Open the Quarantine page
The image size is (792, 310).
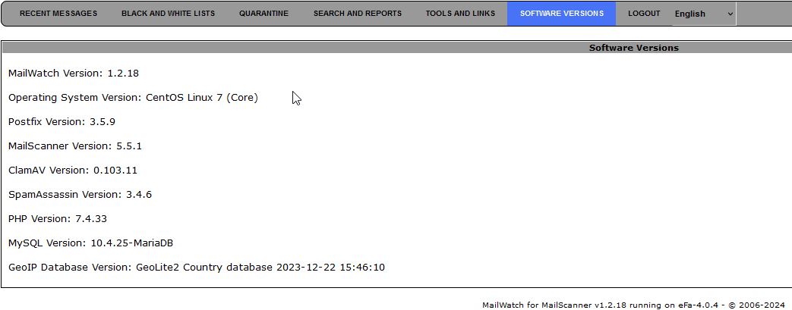point(263,14)
